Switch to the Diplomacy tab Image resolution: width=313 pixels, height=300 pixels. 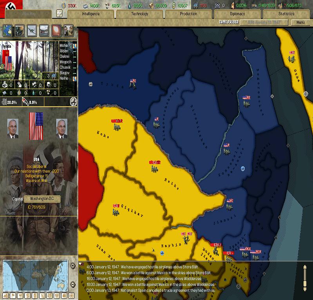(237, 14)
